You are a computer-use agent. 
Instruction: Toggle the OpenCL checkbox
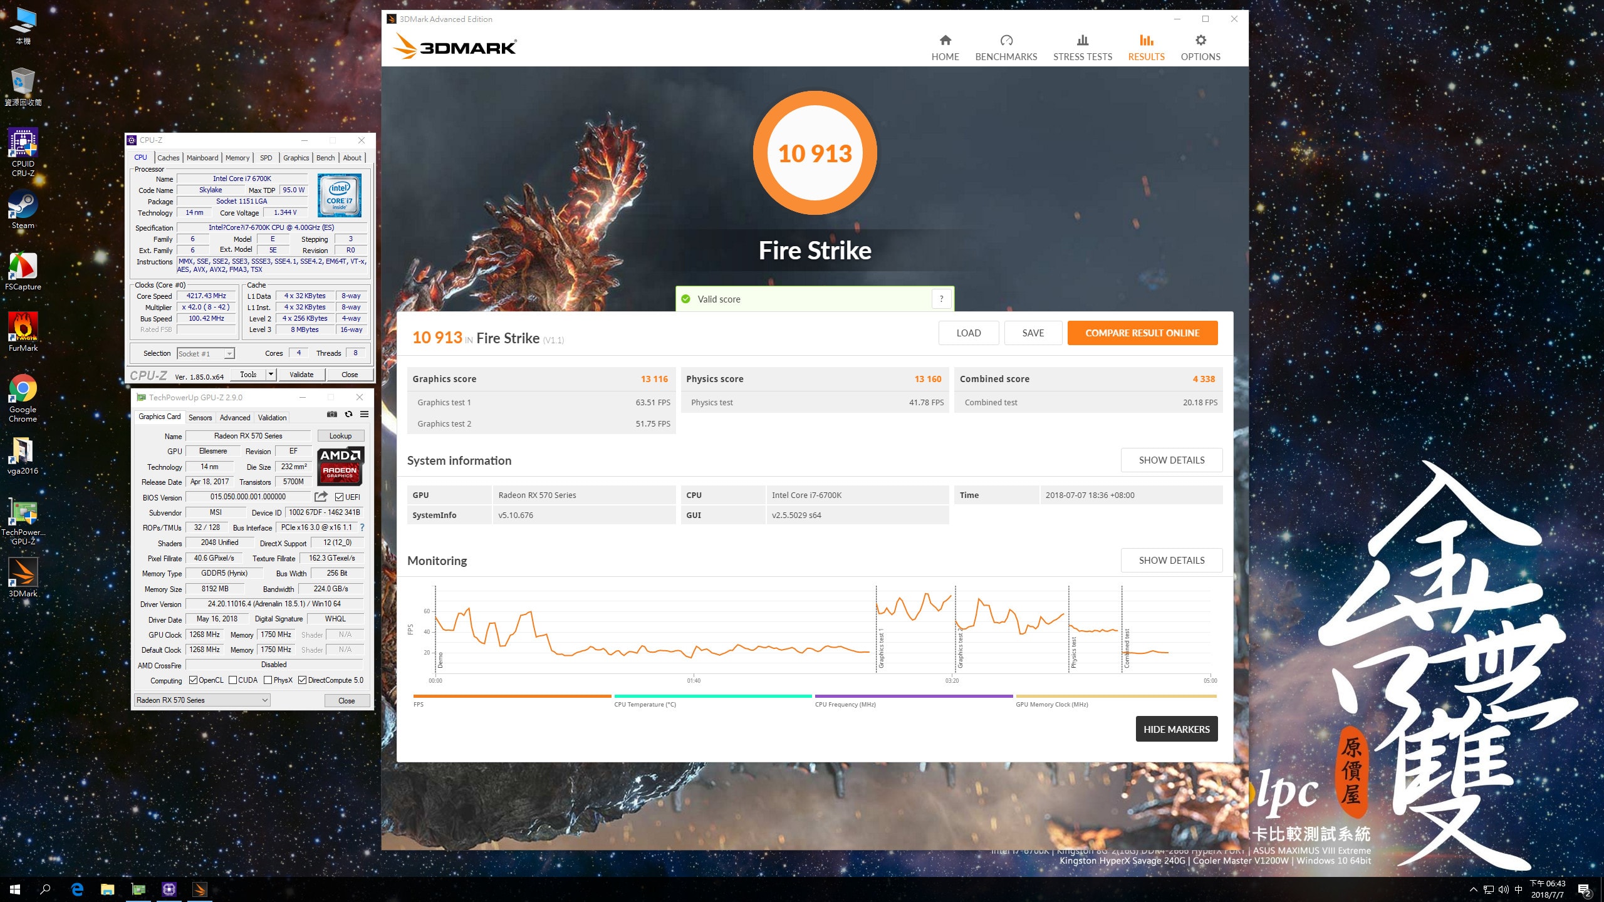tap(193, 680)
